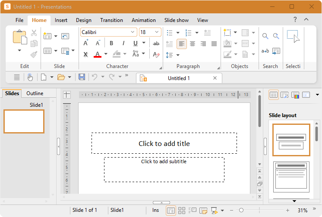
Task: Click the text highlight color icon
Action: tap(117, 54)
